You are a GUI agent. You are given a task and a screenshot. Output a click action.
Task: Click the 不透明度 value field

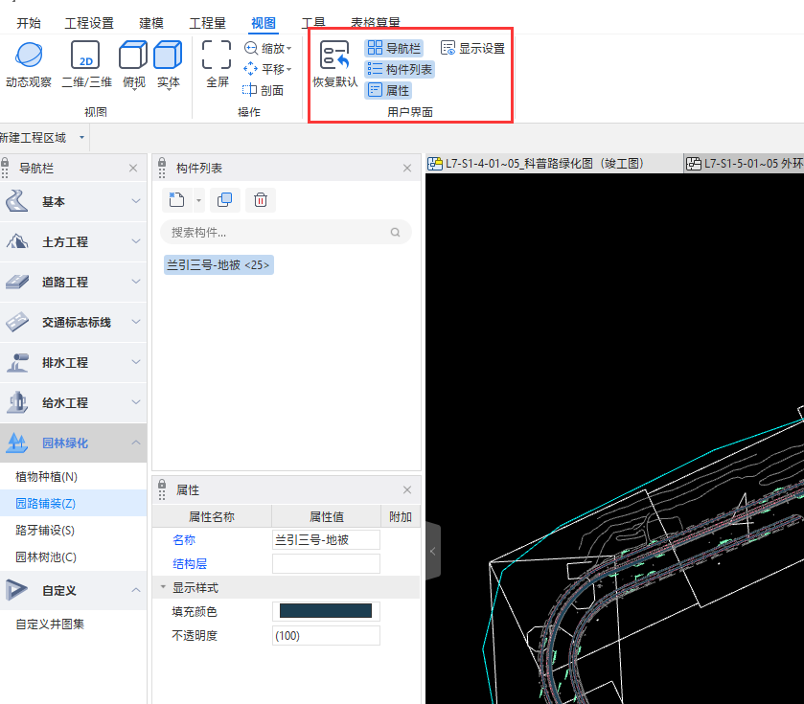point(326,635)
